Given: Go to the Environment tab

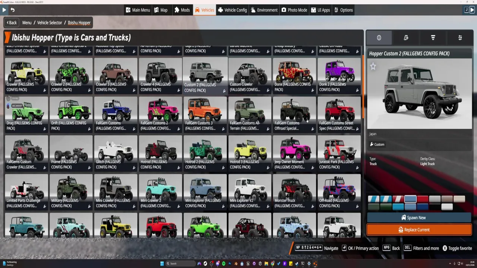Looking at the screenshot, I should pyautogui.click(x=264, y=10).
